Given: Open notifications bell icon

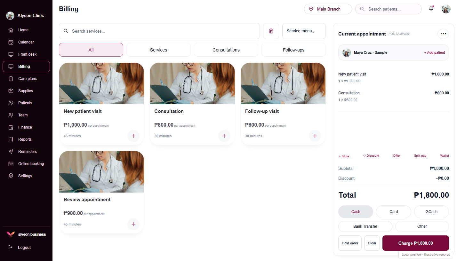Looking at the screenshot, I should click(x=431, y=9).
